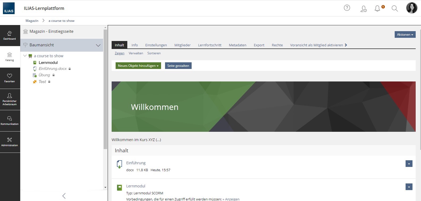This screenshot has width=421, height=201.
Task: Click the ILIAS logo in the header
Action: (x=9, y=8)
